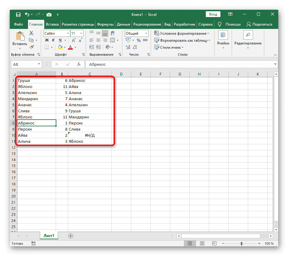Select cell C10 containing #Н/Д
288x256 pixels.
pos(90,135)
